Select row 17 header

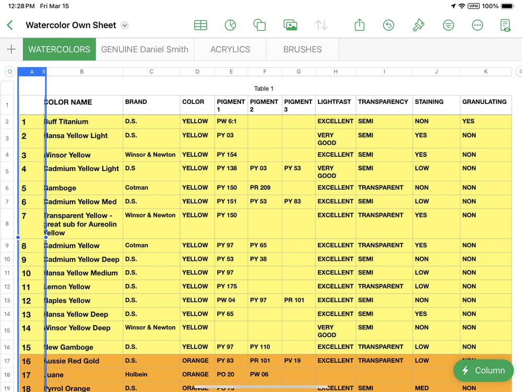(7, 361)
